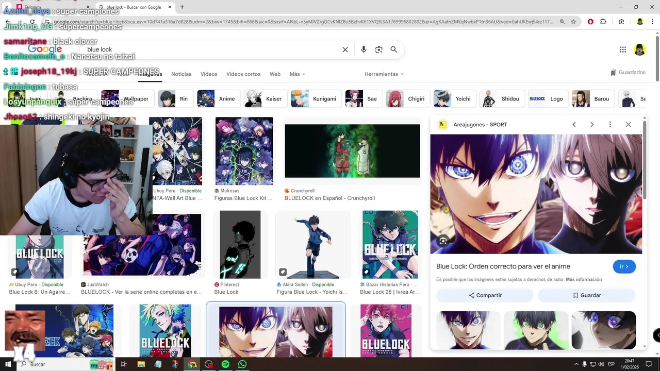Show next image in preview panel
Image resolution: width=660 pixels, height=371 pixels.
(x=592, y=125)
